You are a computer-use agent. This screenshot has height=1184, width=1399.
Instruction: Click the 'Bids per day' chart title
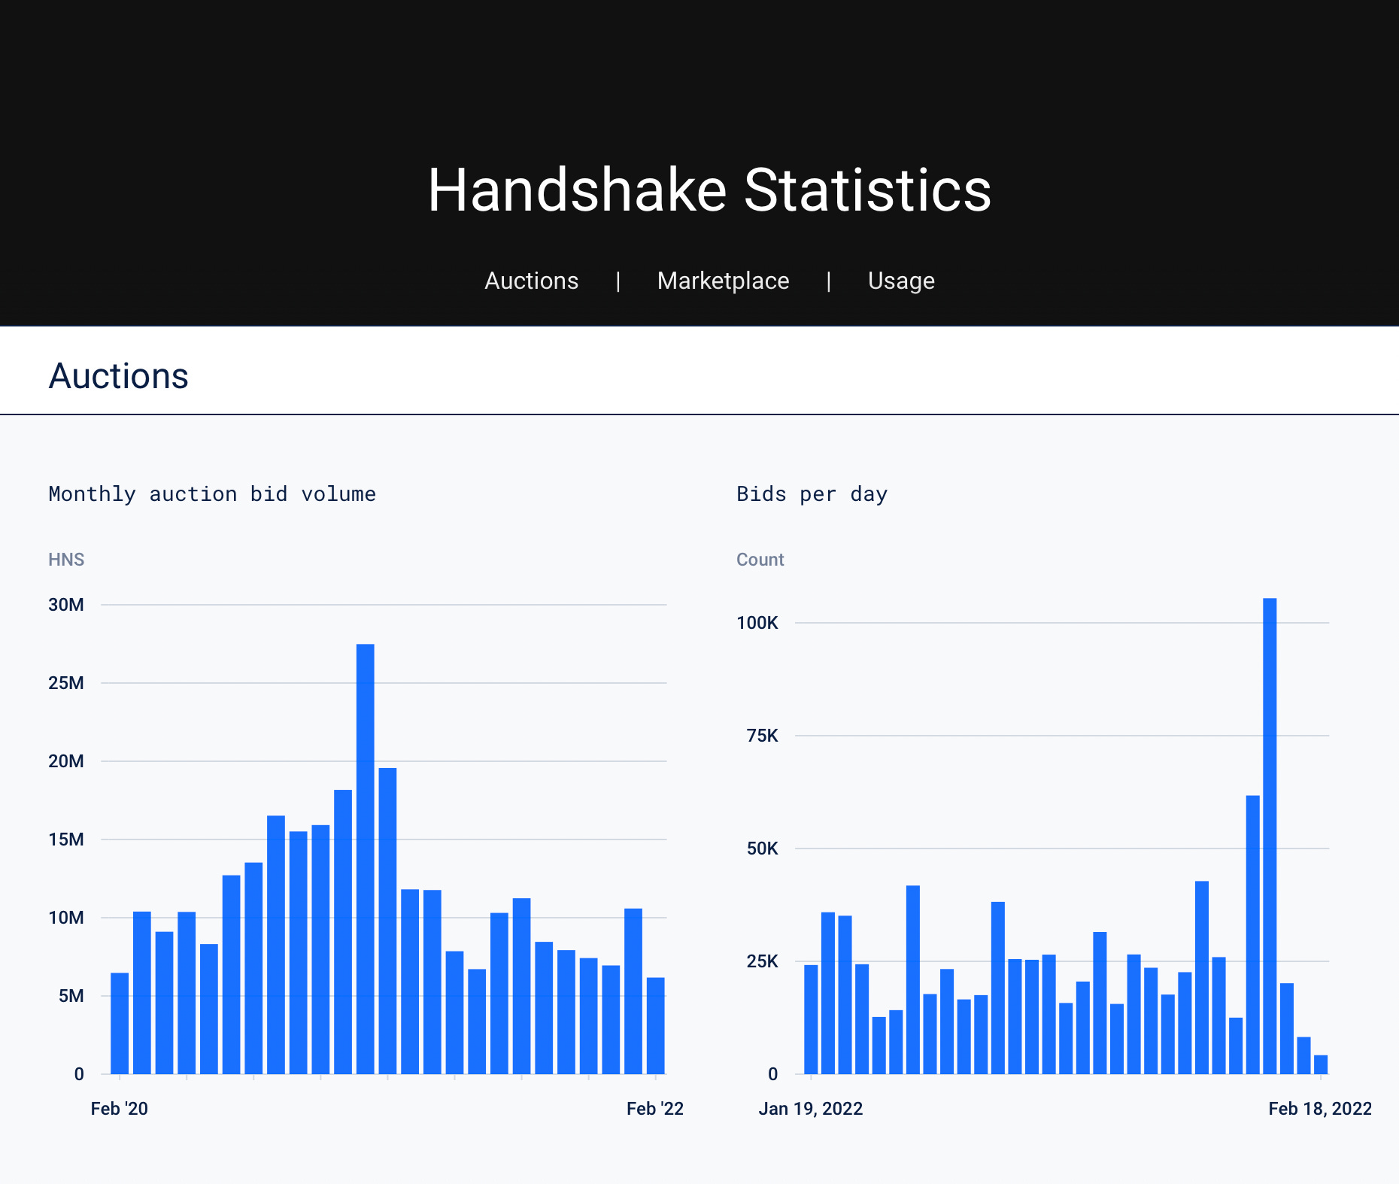812,493
